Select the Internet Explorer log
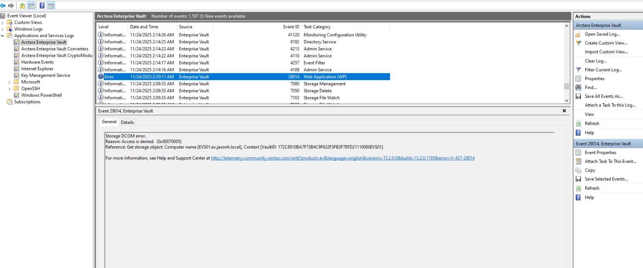 pyautogui.click(x=37, y=69)
